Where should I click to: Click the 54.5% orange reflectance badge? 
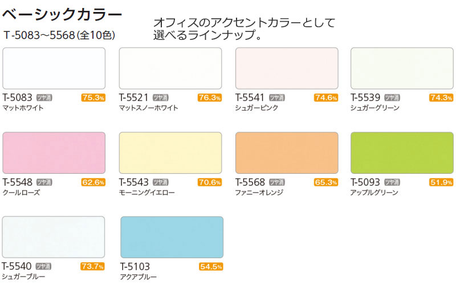tap(211, 266)
